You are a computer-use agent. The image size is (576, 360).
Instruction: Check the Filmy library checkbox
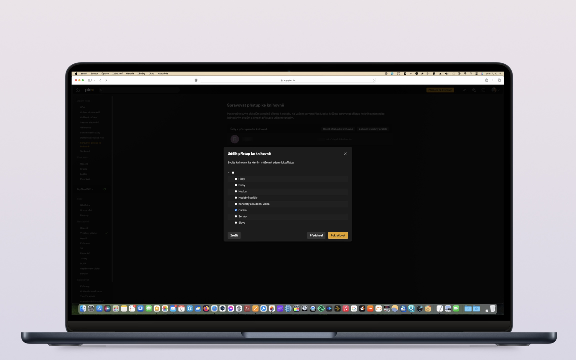click(x=235, y=179)
